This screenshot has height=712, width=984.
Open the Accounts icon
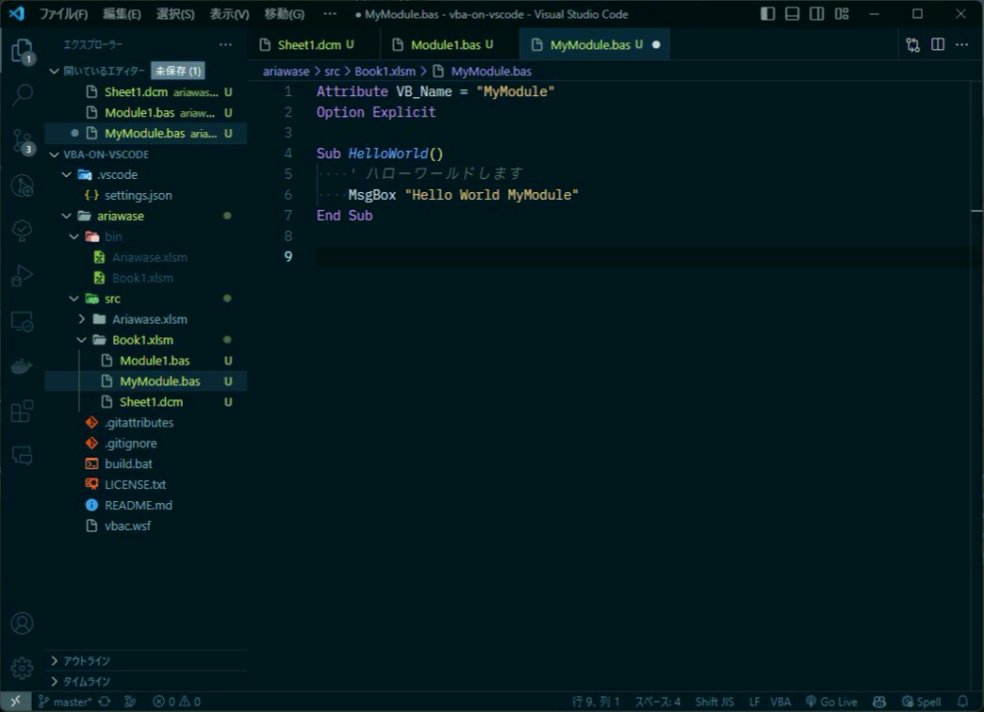[x=22, y=623]
